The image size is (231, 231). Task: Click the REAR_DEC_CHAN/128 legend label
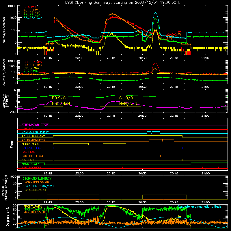coord(38,186)
